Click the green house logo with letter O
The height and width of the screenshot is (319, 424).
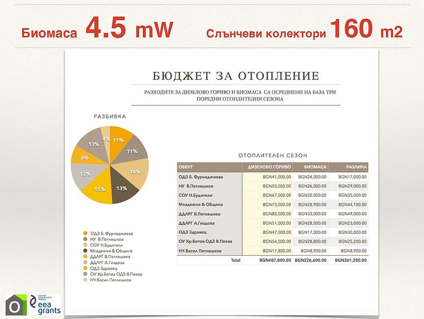(16, 305)
